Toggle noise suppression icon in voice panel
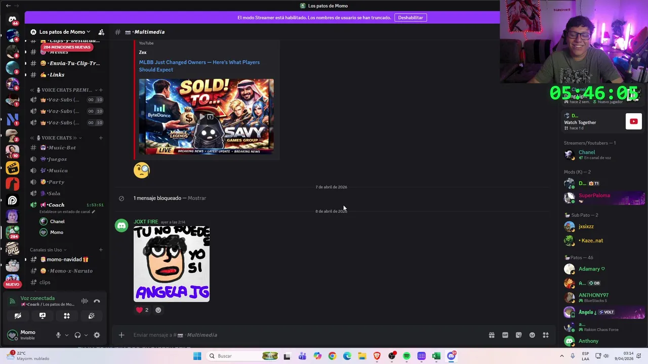 pyautogui.click(x=85, y=301)
